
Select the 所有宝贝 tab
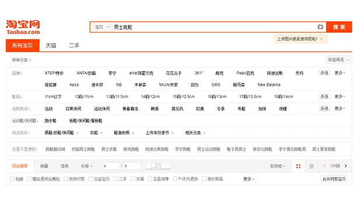(23, 46)
